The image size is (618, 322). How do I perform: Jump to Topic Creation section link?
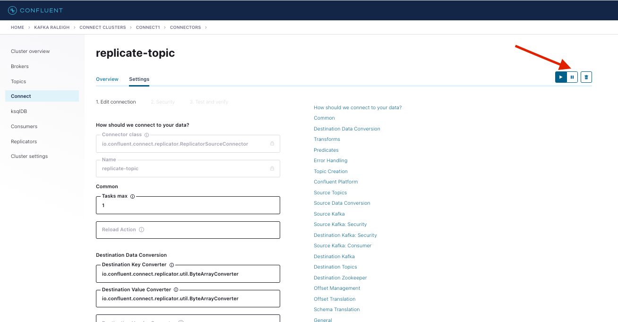point(331,171)
